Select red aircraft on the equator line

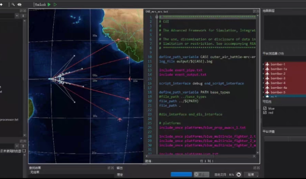coord(130,79)
